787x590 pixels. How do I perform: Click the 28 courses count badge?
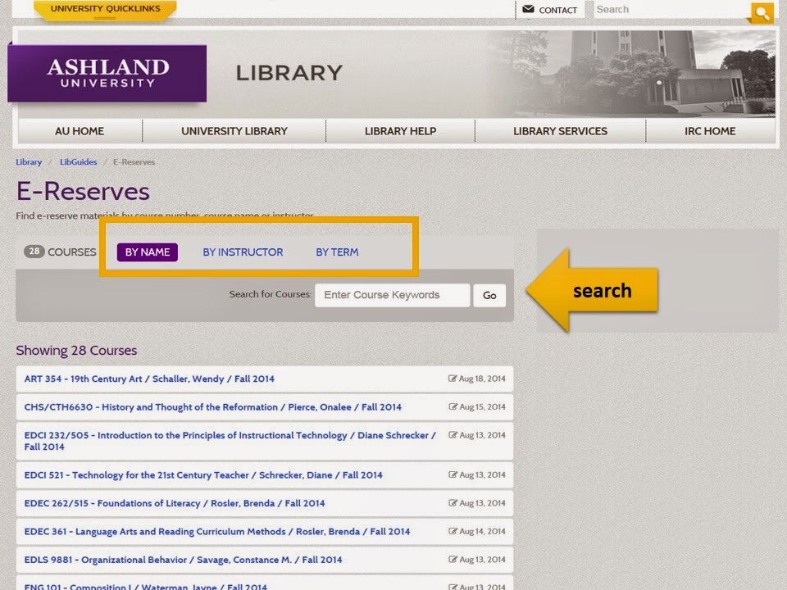pos(34,252)
